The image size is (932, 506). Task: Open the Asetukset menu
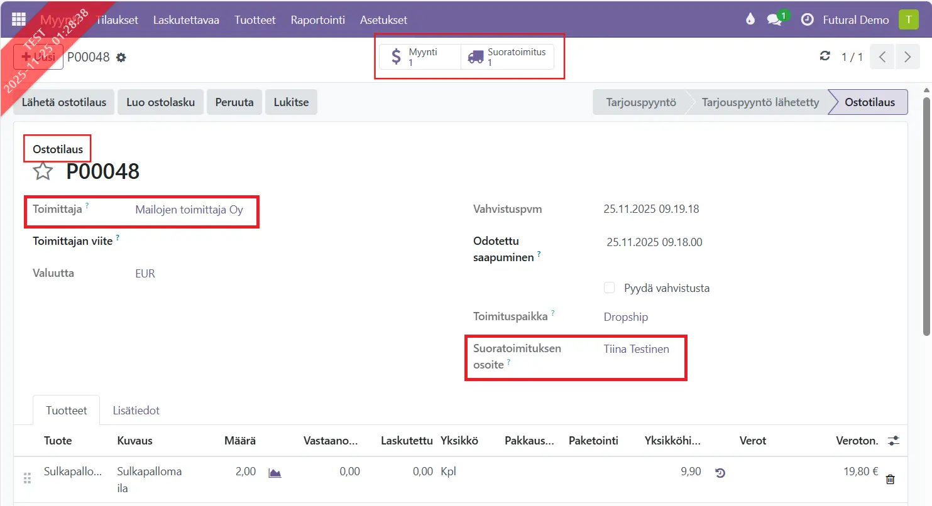[383, 19]
